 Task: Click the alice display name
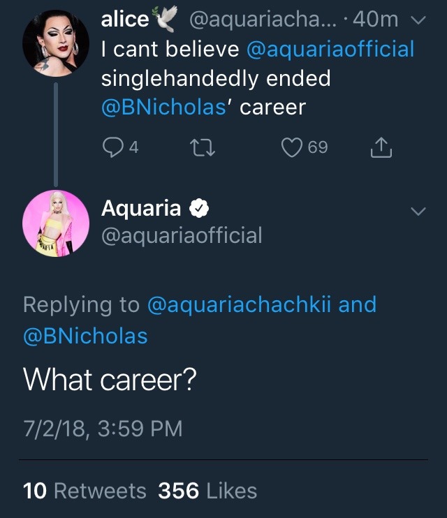click(126, 20)
